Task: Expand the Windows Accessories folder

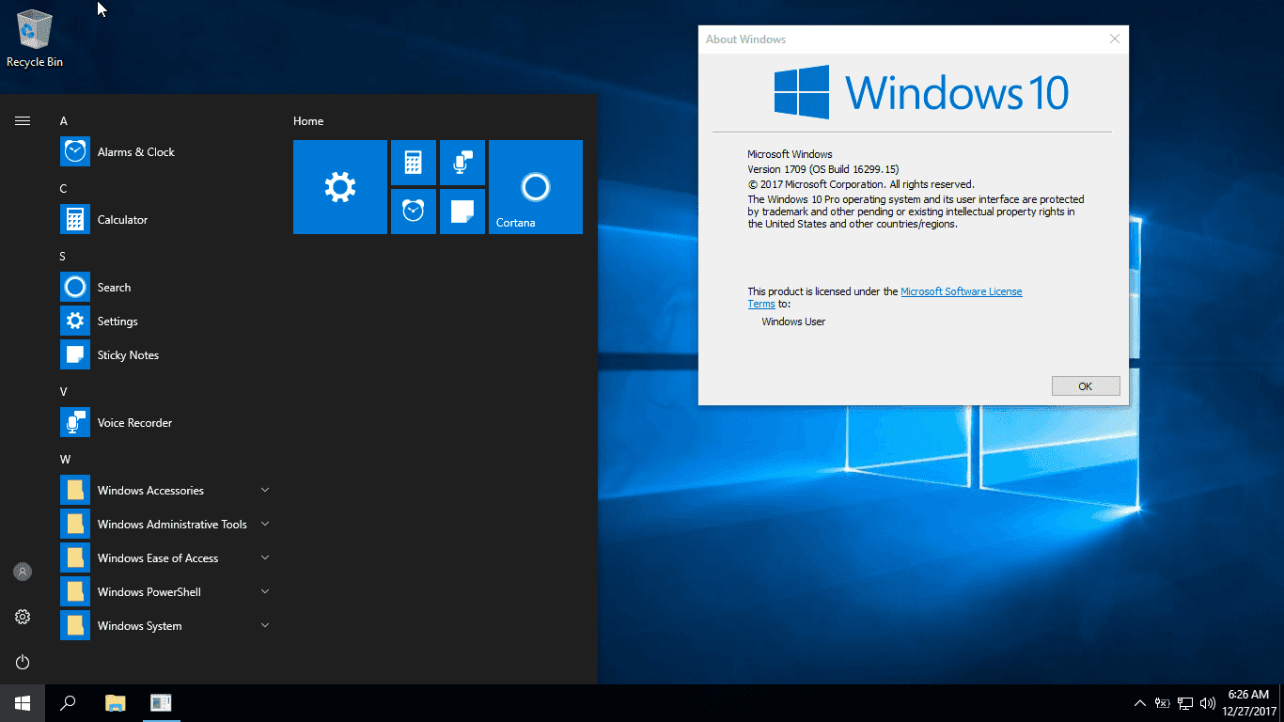Action: [x=150, y=490]
